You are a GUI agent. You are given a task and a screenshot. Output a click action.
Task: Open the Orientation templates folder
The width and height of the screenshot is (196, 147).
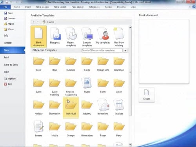[87, 129]
